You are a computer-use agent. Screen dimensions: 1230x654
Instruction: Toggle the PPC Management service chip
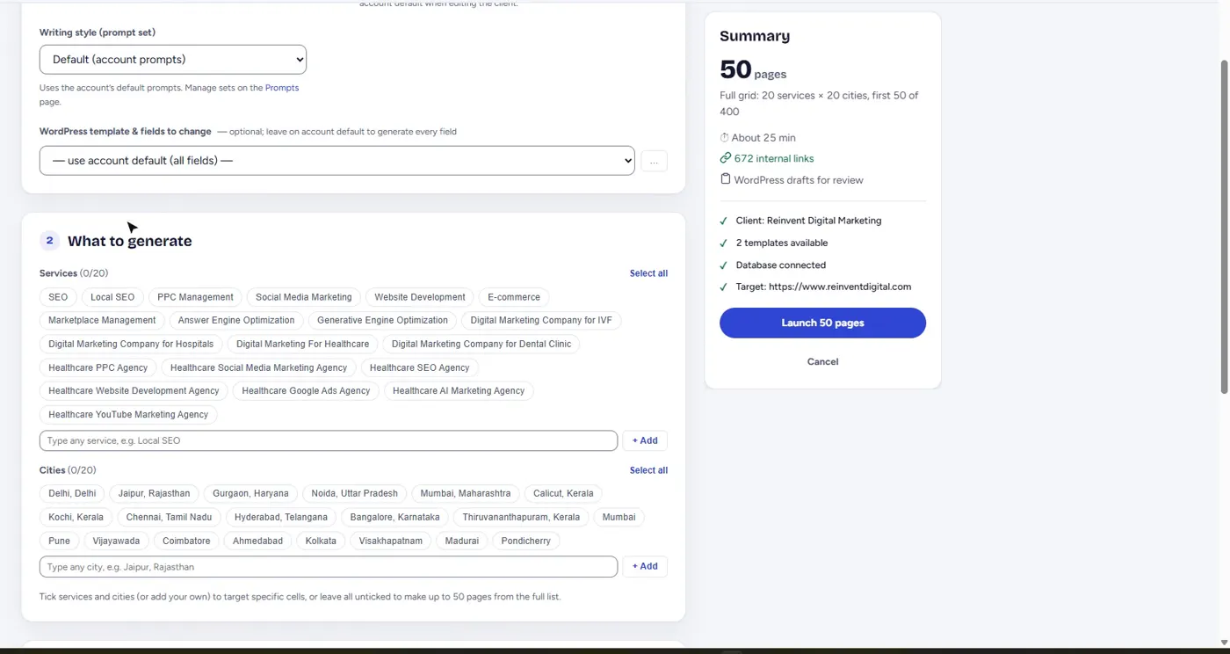click(195, 297)
